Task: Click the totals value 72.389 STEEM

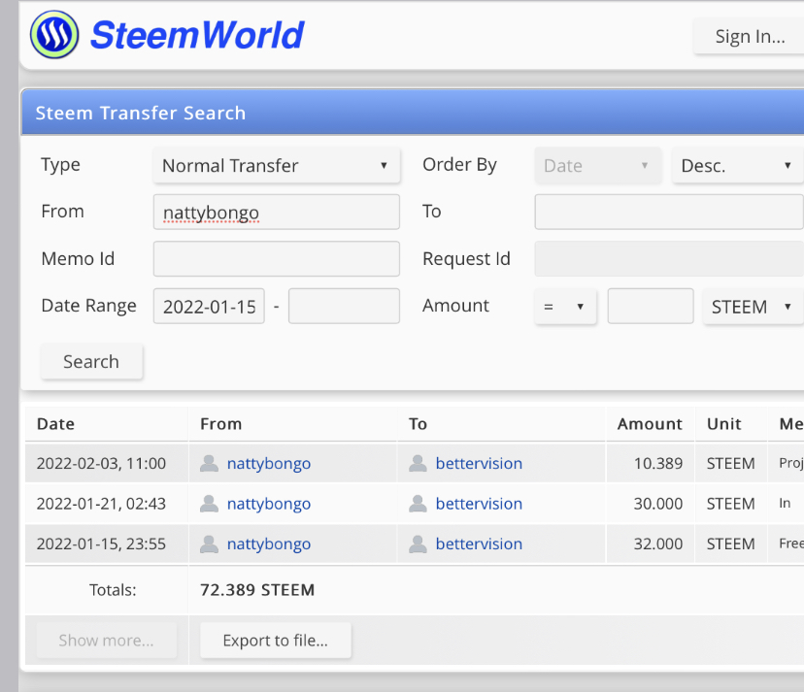Action: coord(257,590)
